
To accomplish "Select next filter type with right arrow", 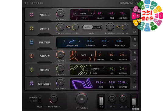I will pyautogui.click(x=80, y=41).
